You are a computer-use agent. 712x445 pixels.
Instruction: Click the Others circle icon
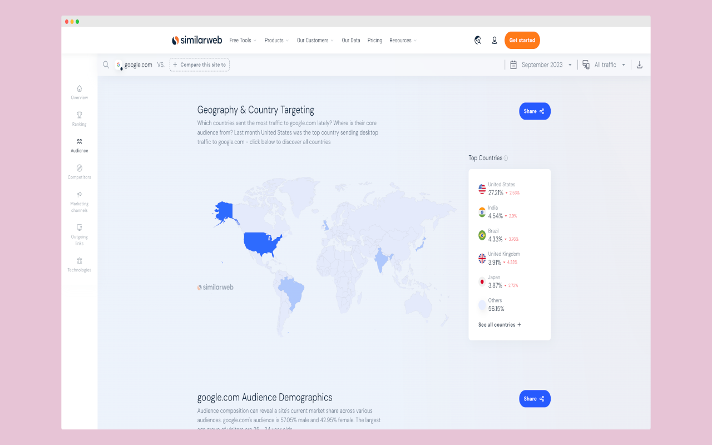tap(482, 305)
